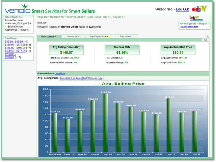The height and width of the screenshot is (162, 216).
Task: Click the small eBay marketplace icon
Action: click(x=196, y=18)
